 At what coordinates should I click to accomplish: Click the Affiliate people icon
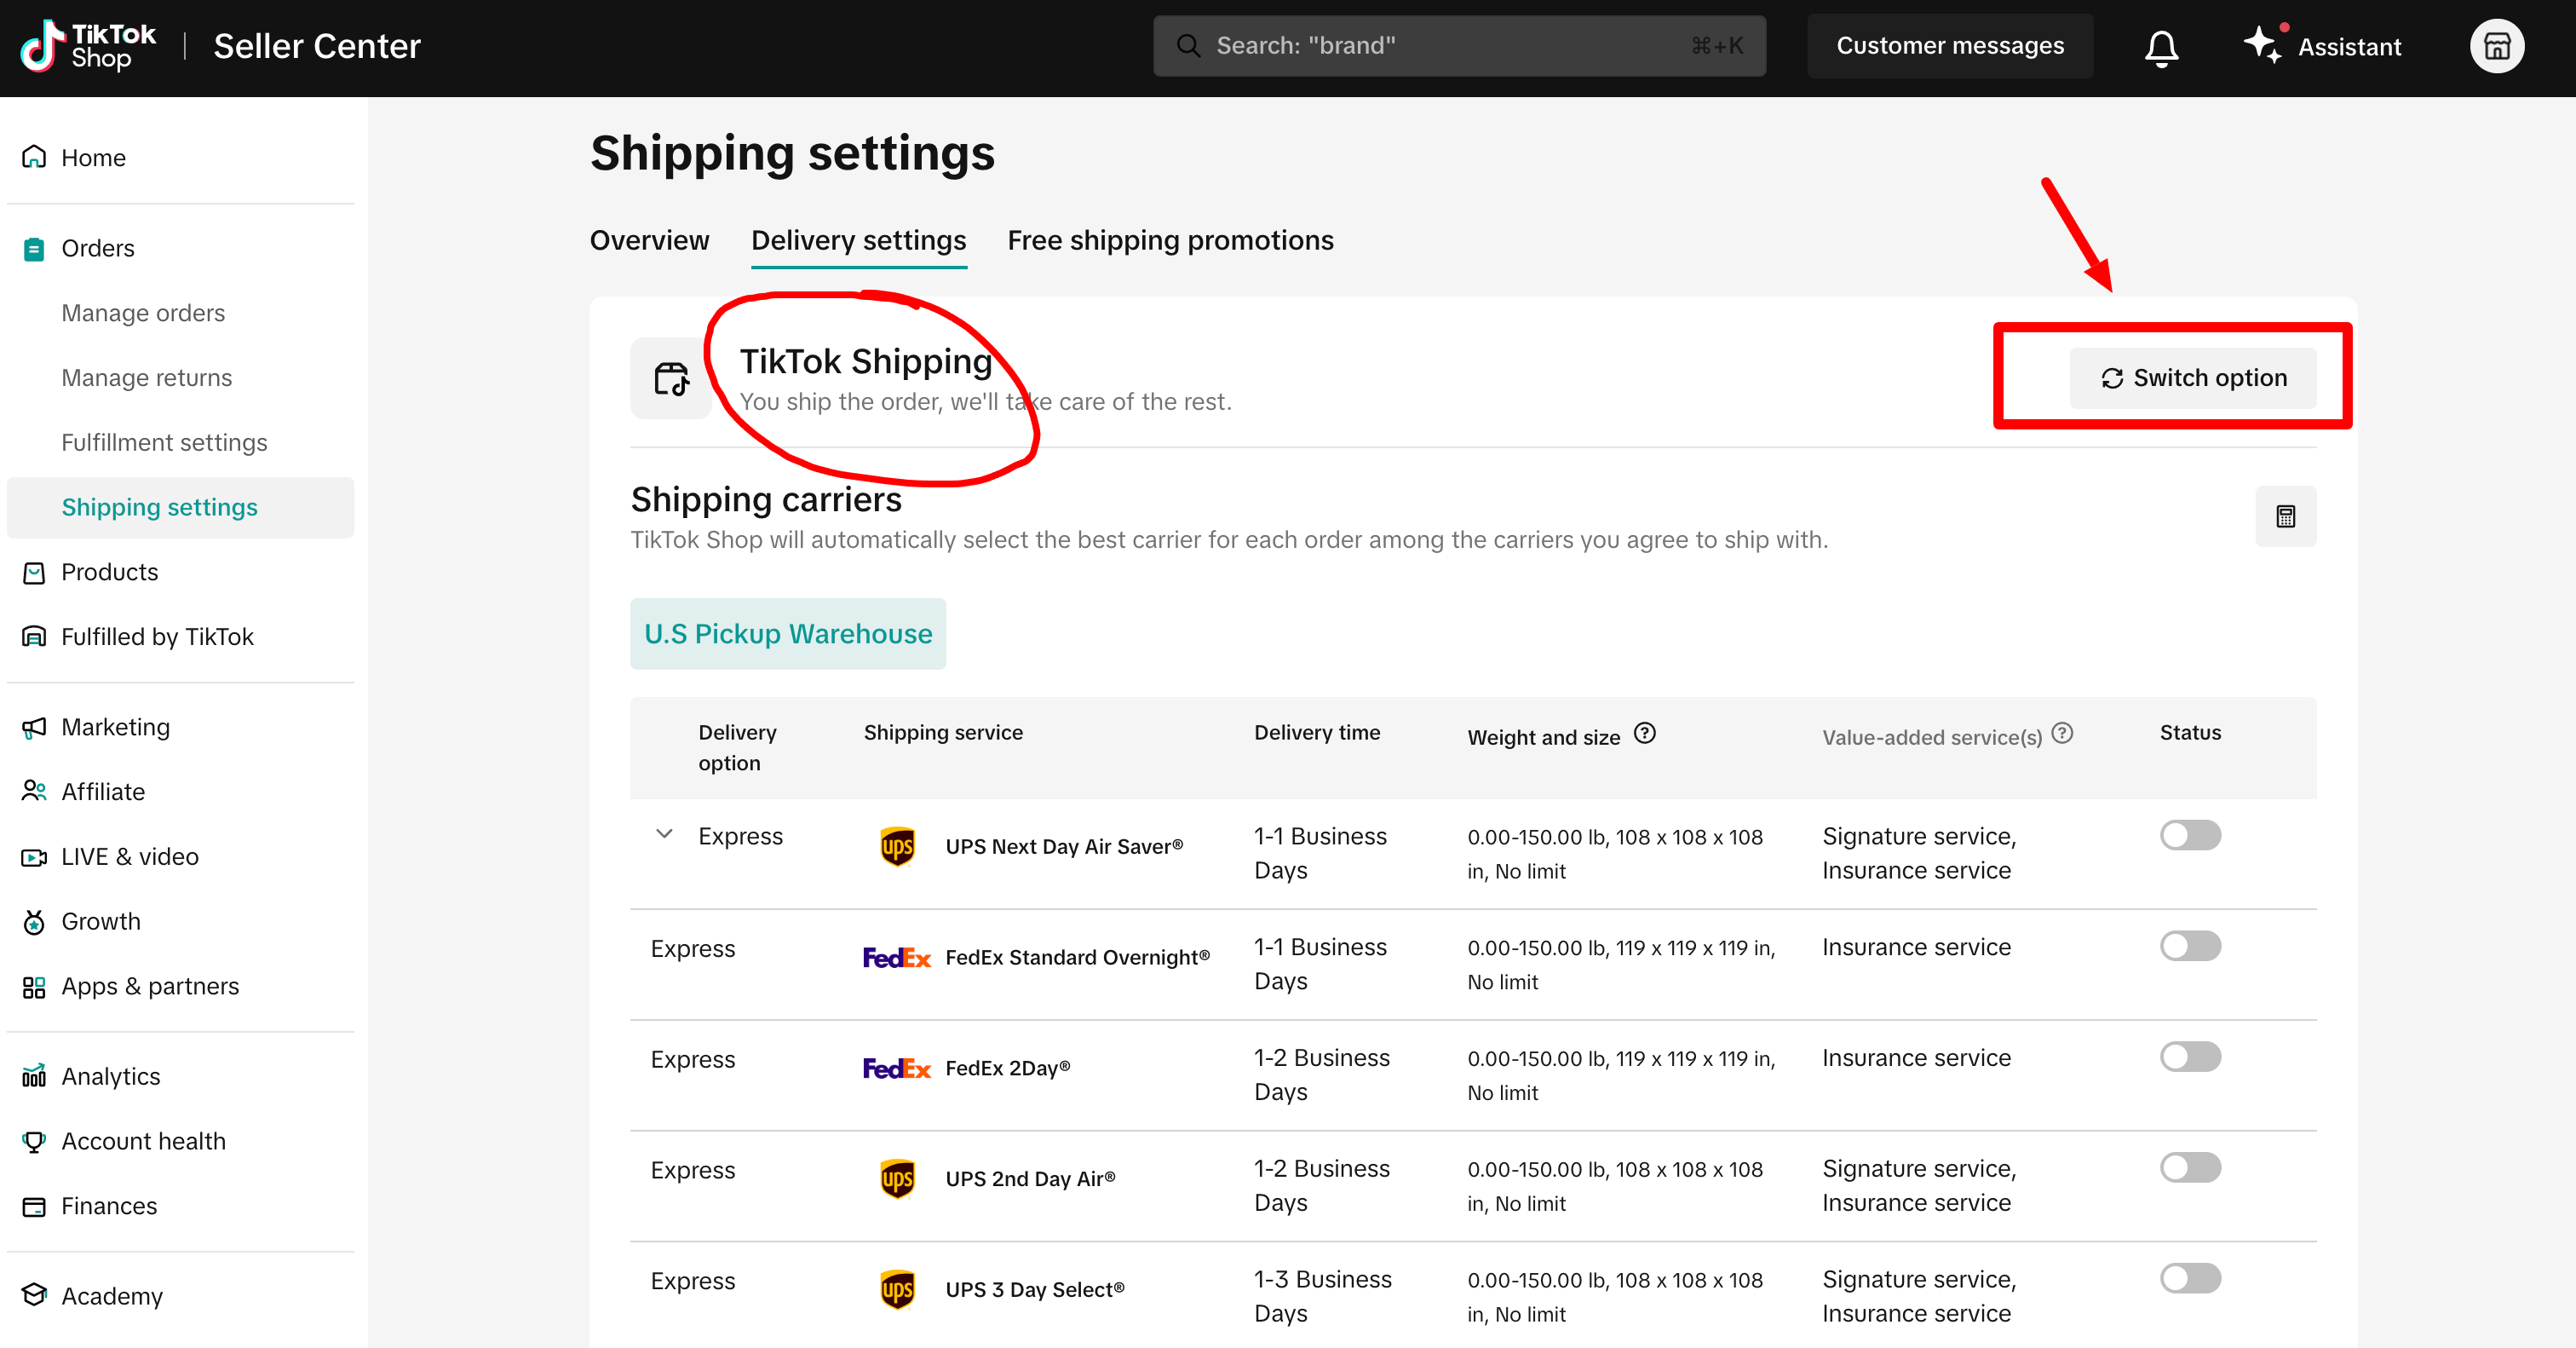click(x=34, y=791)
